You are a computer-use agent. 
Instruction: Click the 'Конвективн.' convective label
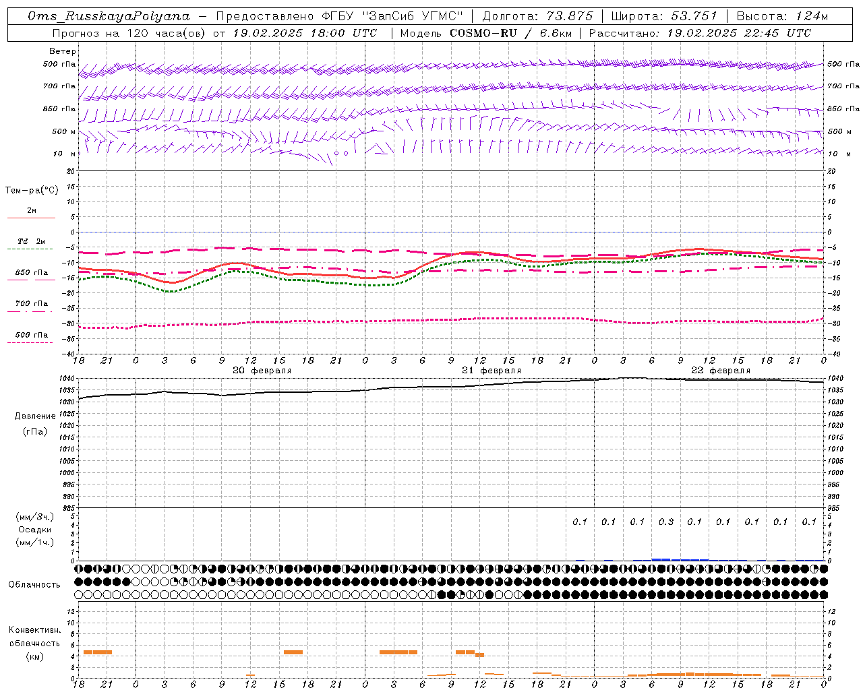34,630
